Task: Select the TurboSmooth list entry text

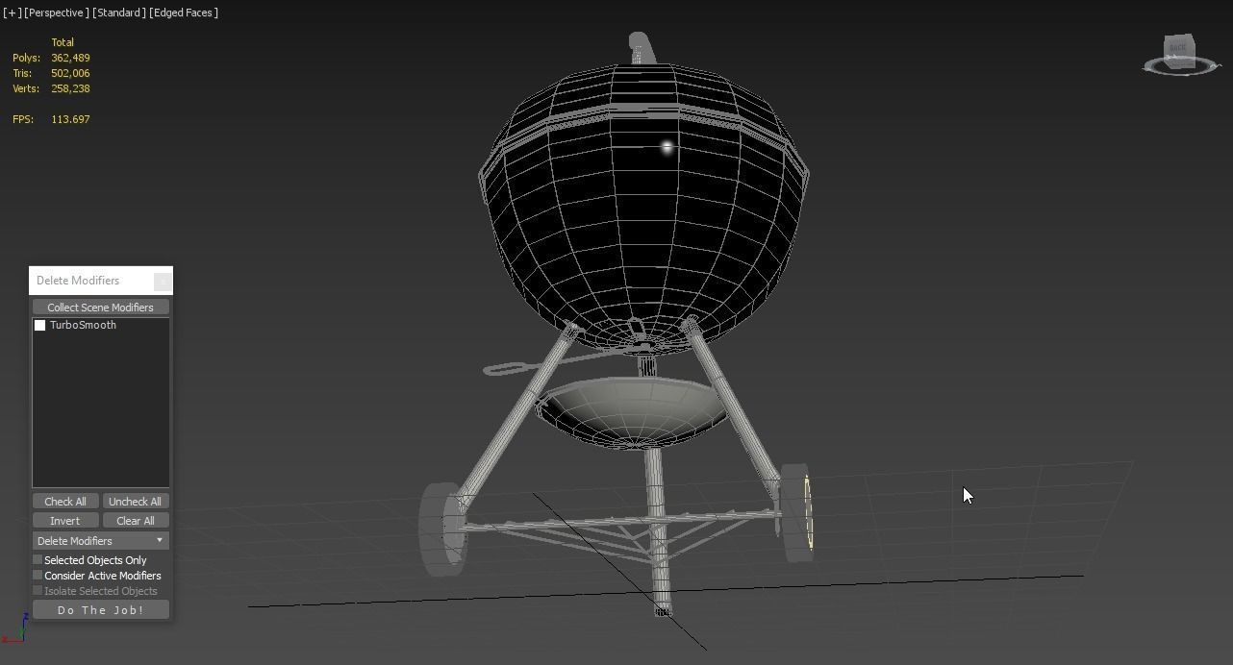Action: [83, 326]
